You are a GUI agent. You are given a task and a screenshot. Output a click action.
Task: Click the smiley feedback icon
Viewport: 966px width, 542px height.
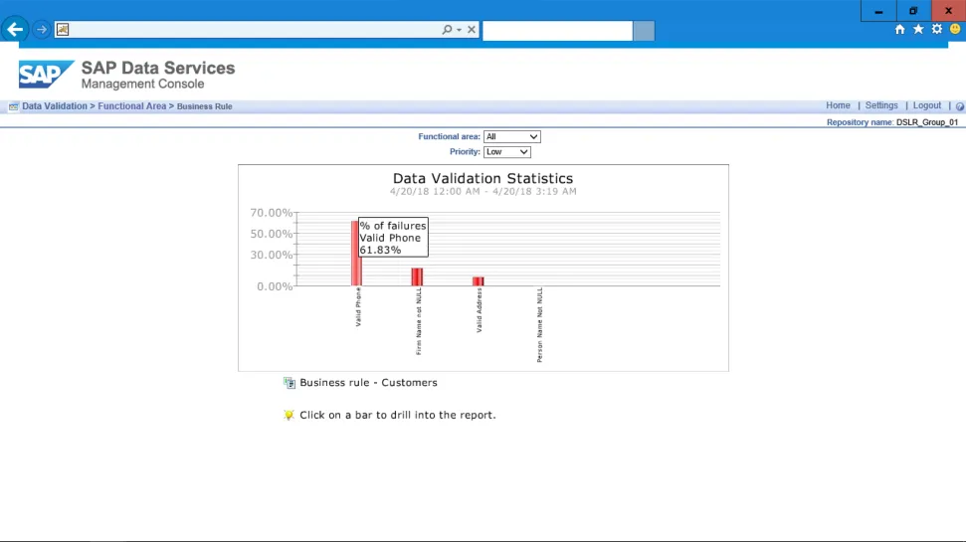pos(955,30)
